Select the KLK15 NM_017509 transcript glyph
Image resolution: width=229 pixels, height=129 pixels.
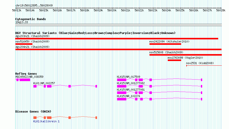pos(160,80)
